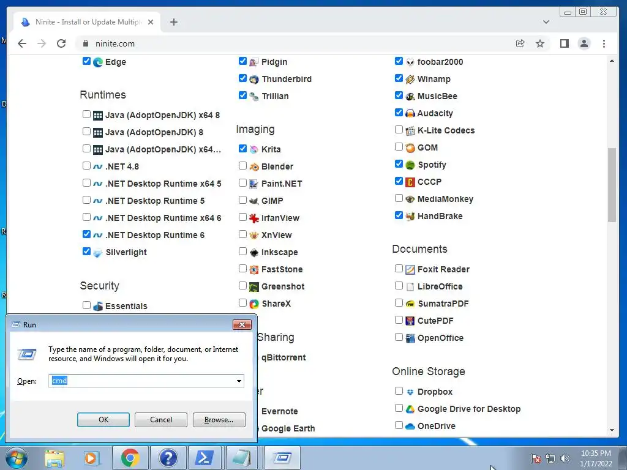Reload the ninite.com page
Image resolution: width=627 pixels, height=470 pixels.
pyautogui.click(x=61, y=43)
